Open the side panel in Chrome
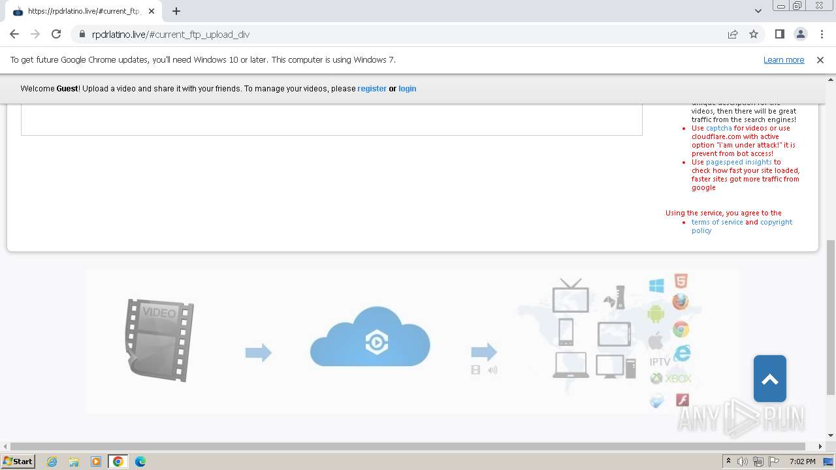Image resolution: width=836 pixels, height=470 pixels. (x=779, y=34)
